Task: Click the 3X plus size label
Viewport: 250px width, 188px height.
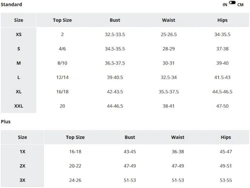Action: pos(22,180)
